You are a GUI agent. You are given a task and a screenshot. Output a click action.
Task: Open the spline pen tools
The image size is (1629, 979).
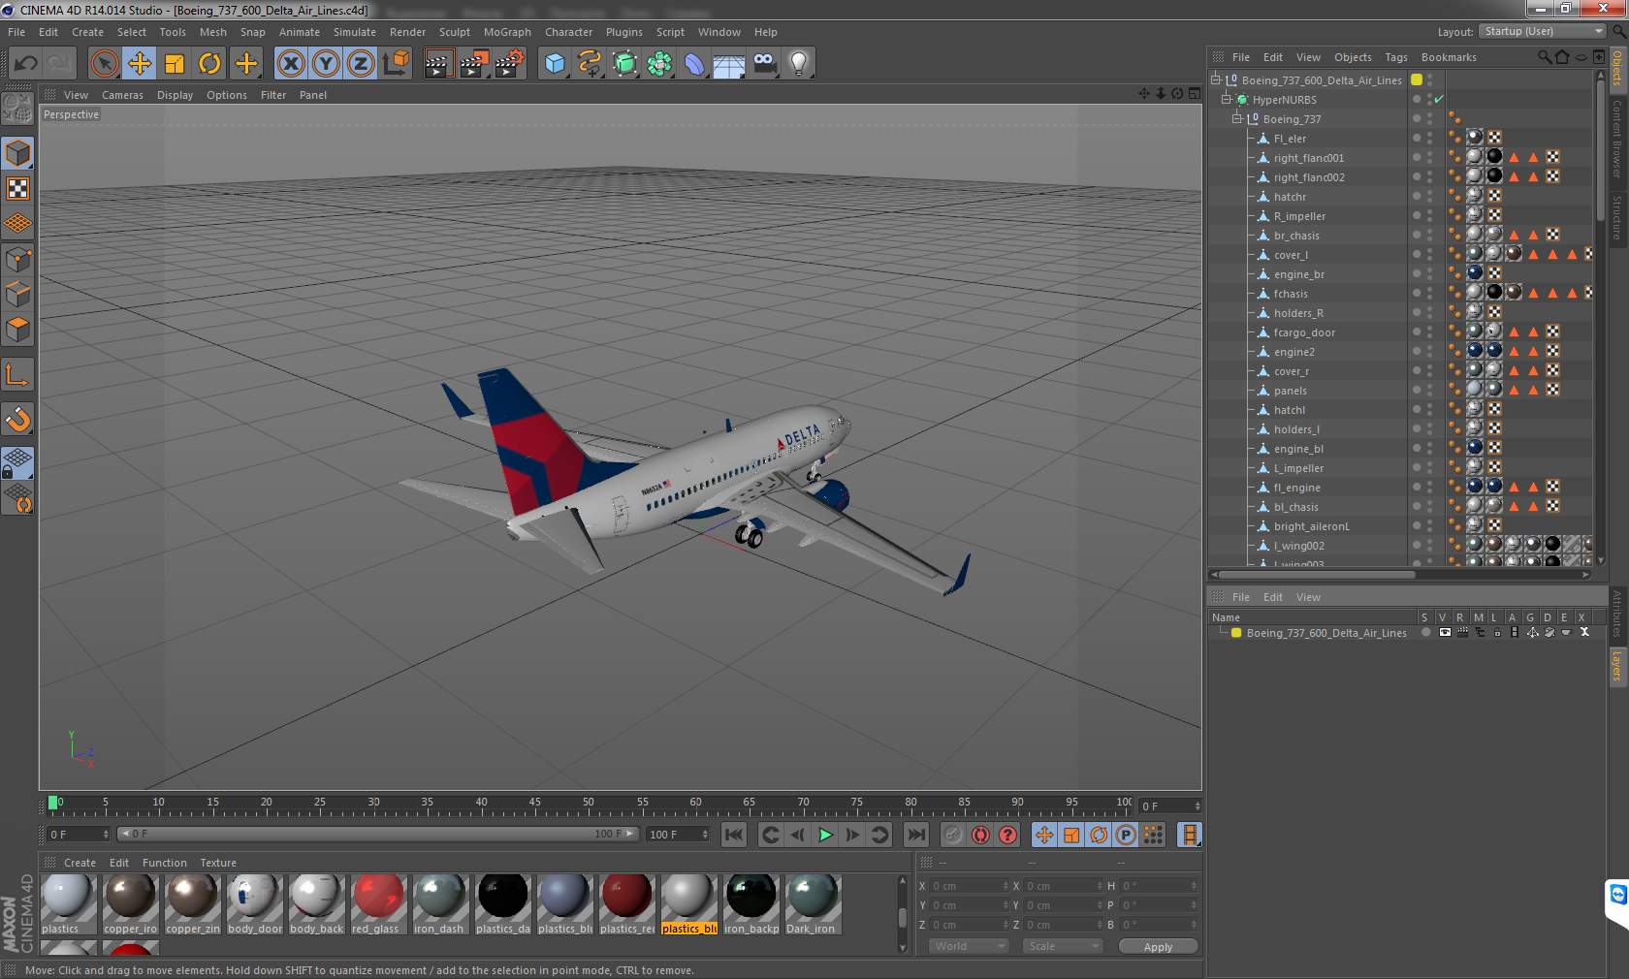click(590, 64)
